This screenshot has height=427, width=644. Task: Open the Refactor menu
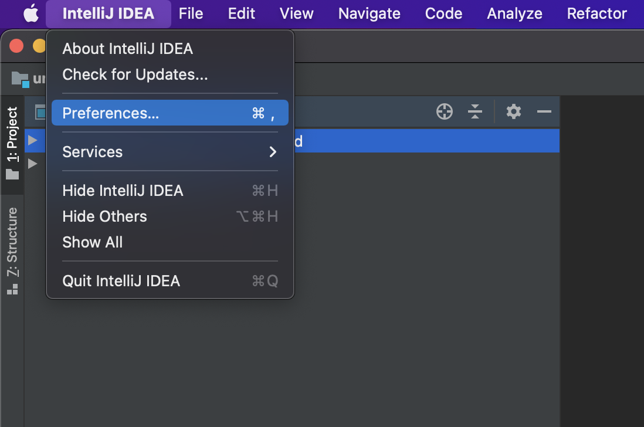596,13
